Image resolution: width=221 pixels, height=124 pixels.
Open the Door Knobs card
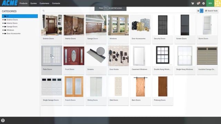click(x=118, y=60)
